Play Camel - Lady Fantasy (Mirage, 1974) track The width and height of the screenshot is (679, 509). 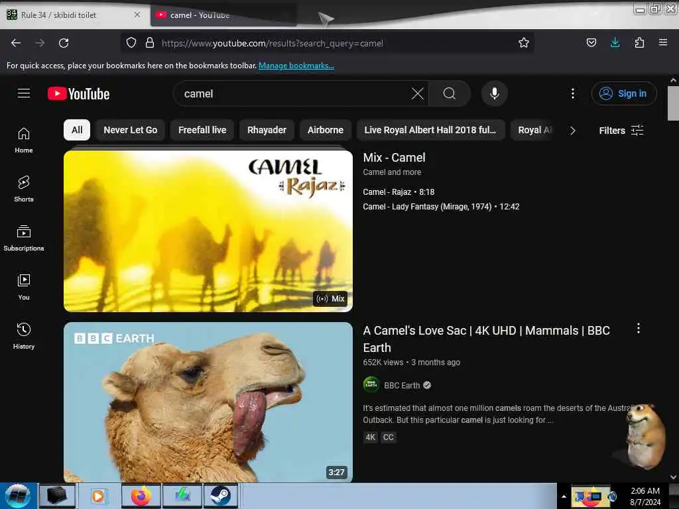pyautogui.click(x=441, y=207)
